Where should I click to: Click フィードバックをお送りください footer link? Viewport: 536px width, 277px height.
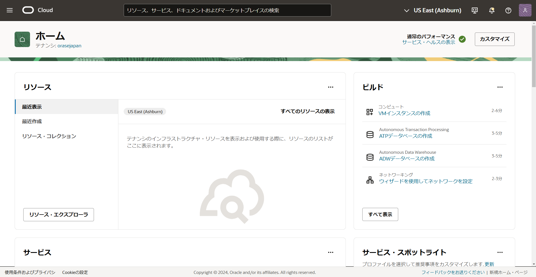[453, 272]
